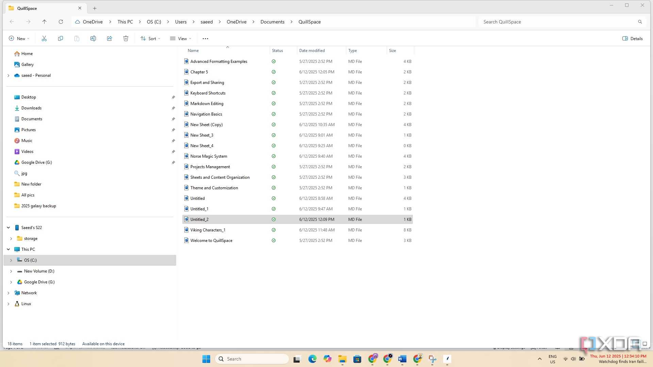Click the Cut scissors icon
Viewport: 653px width, 367px height.
44,38
